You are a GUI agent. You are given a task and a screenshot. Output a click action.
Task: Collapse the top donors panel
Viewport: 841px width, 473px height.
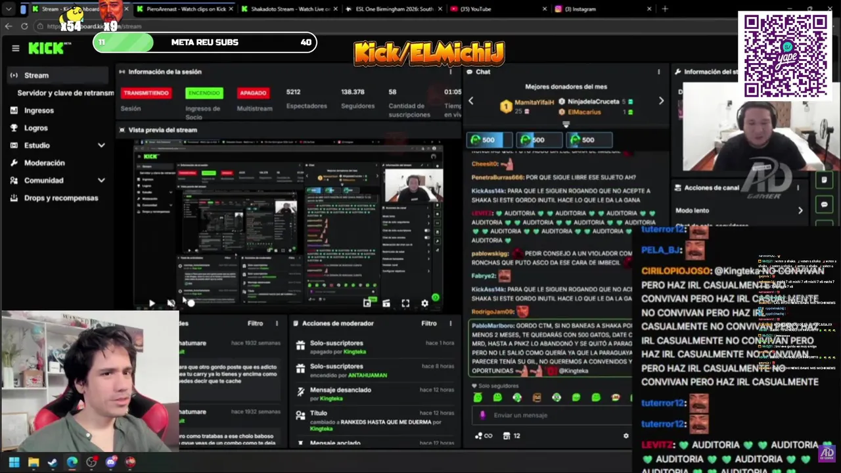(566, 124)
